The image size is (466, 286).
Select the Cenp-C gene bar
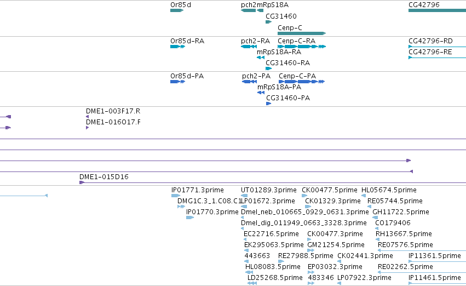click(x=302, y=33)
